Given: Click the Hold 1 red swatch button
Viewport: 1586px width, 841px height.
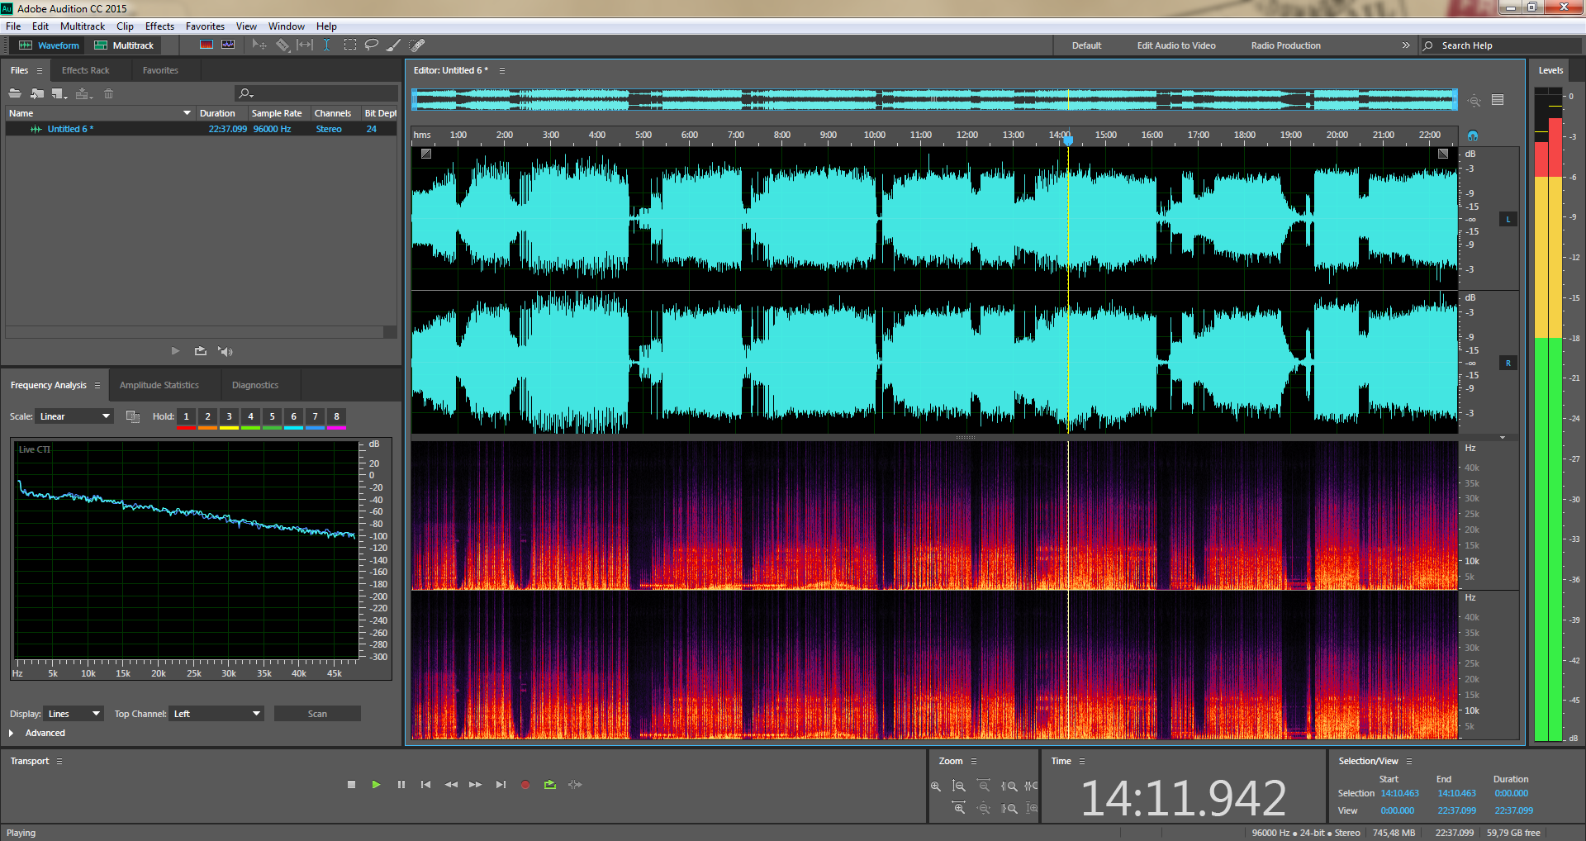Looking at the screenshot, I should pyautogui.click(x=186, y=417).
